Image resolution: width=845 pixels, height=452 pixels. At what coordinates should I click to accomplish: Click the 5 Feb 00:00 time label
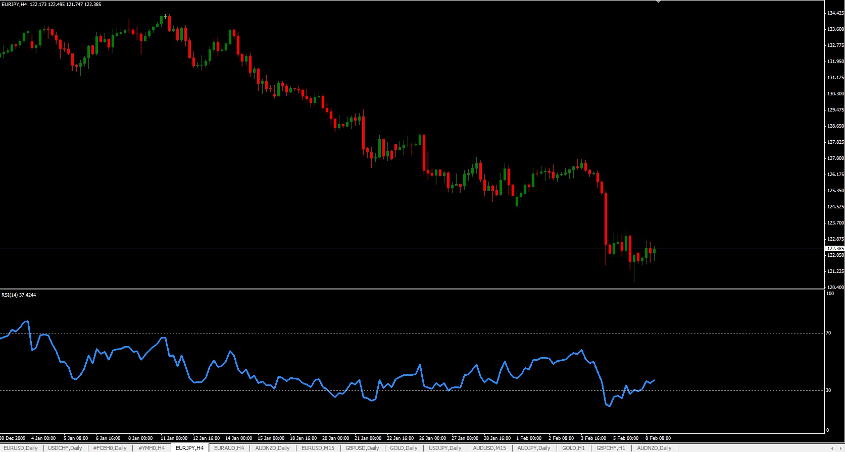coord(626,438)
